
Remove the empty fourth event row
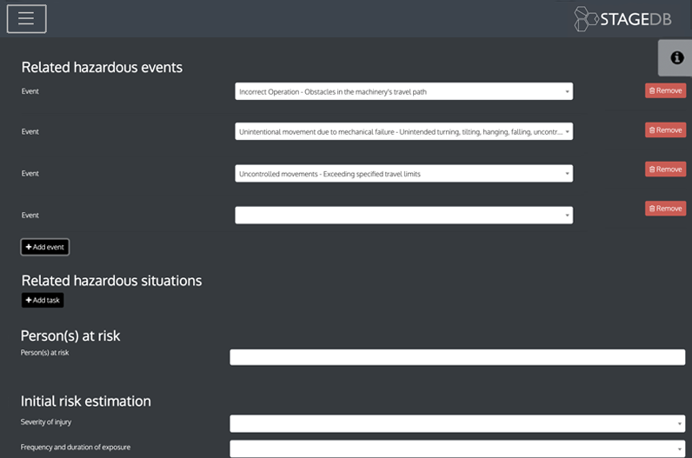665,209
